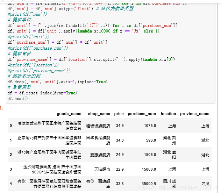The height and width of the screenshot is (193, 221).
Task: Place cursor on df.head() code line
Action: point(17,99)
